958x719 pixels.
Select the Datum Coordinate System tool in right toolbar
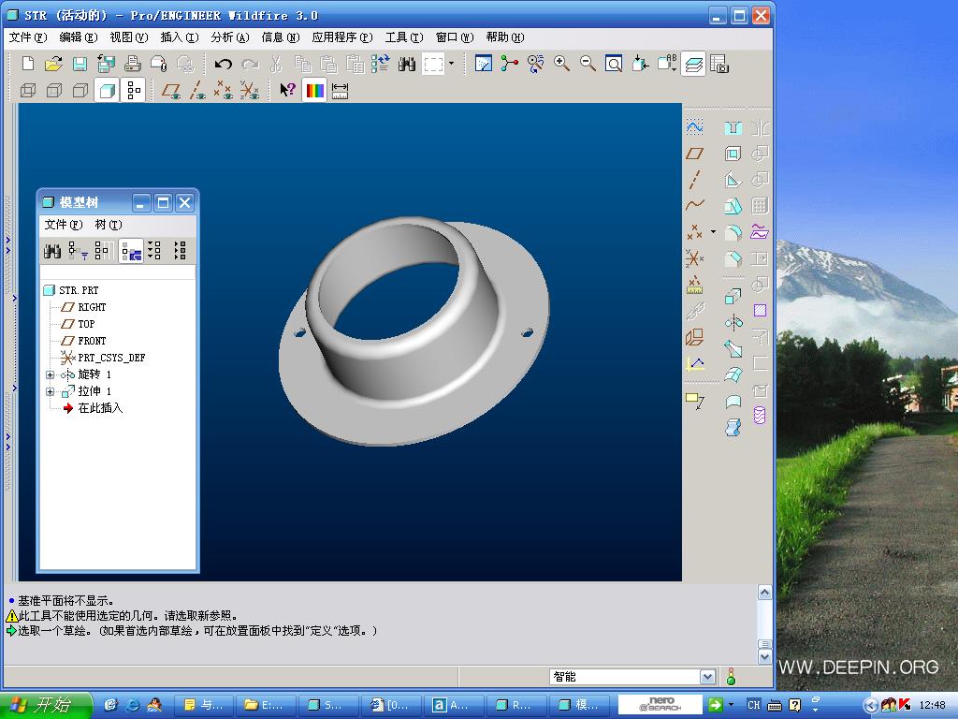[x=695, y=258]
